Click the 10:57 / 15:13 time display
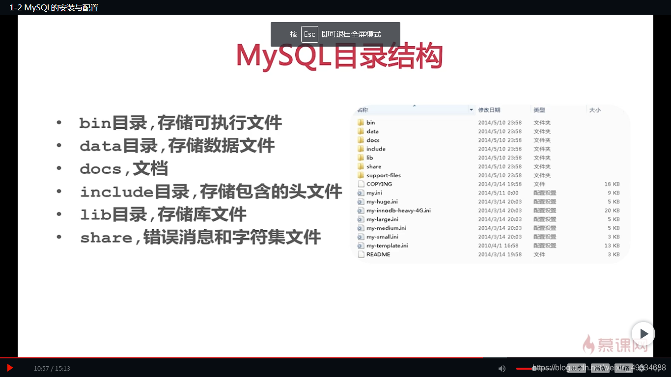This screenshot has width=671, height=377. coord(52,368)
